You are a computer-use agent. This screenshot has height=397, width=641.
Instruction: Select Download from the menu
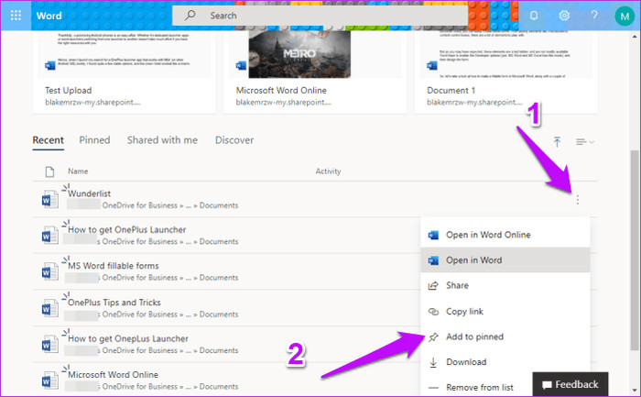[x=505, y=362]
